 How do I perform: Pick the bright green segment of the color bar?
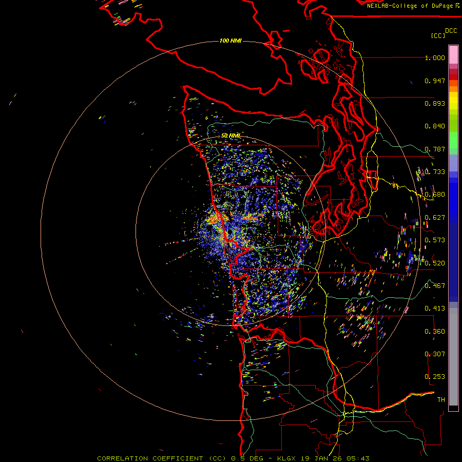tap(453, 140)
